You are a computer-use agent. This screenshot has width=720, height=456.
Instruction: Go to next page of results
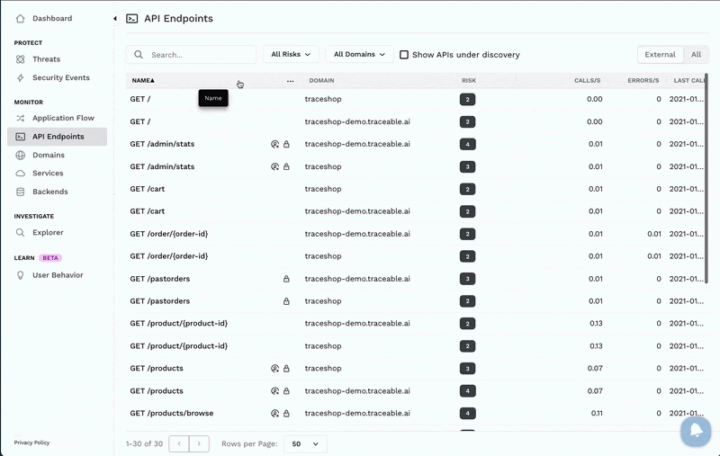(200, 443)
